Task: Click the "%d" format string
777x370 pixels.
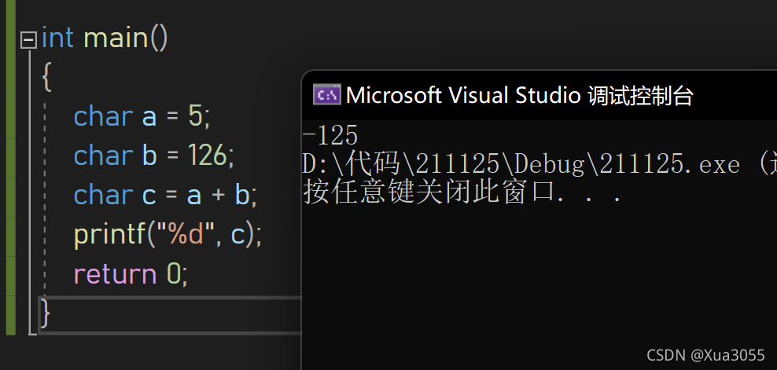Action: [x=186, y=234]
